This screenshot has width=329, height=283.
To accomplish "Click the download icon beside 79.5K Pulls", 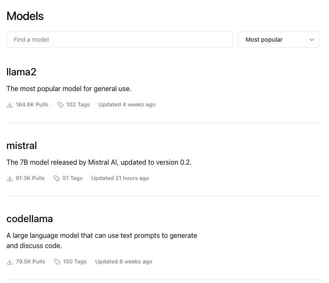I will [x=10, y=262].
